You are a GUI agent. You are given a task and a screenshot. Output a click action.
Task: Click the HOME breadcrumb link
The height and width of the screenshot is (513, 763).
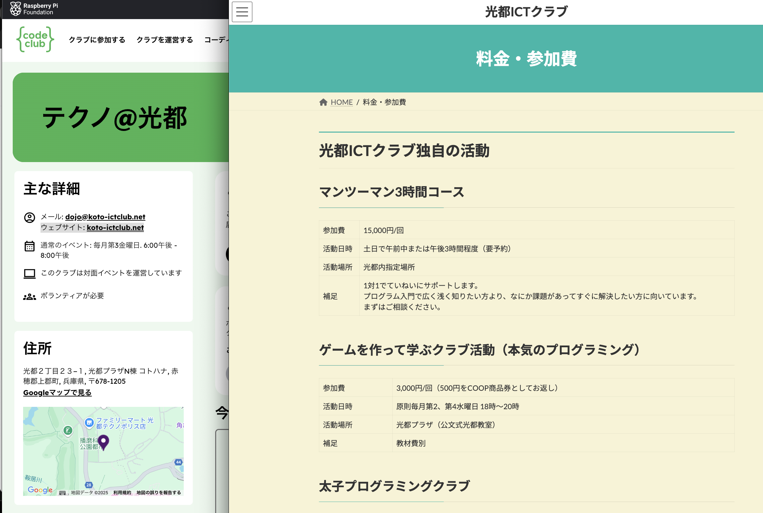point(342,102)
